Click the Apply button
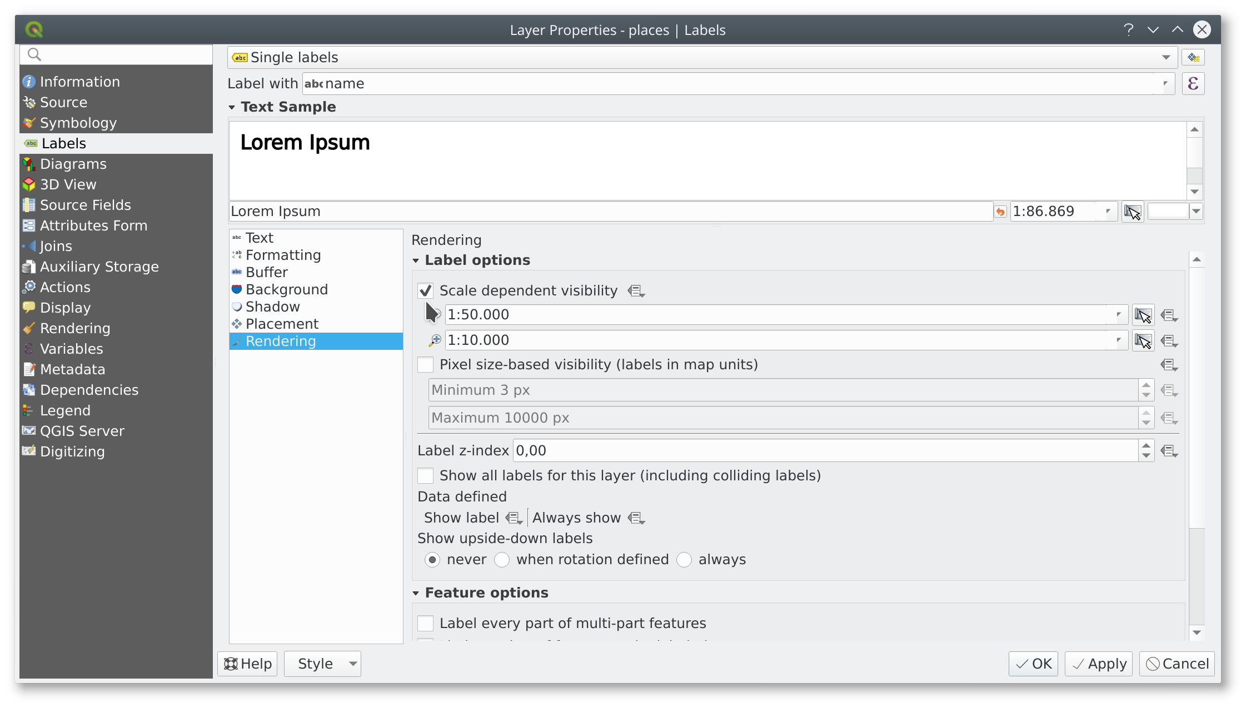Screen dimensions: 1246x708 [1099, 664]
